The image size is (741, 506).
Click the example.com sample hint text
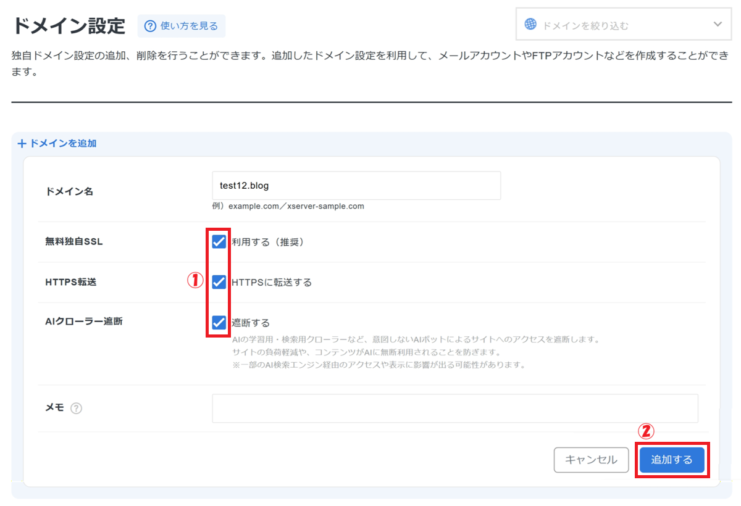pyautogui.click(x=288, y=206)
